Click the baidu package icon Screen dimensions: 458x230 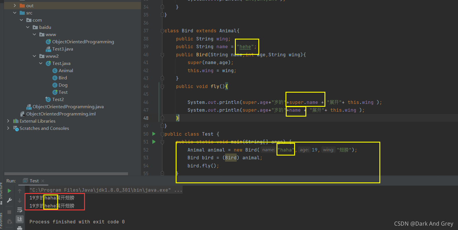(35, 27)
